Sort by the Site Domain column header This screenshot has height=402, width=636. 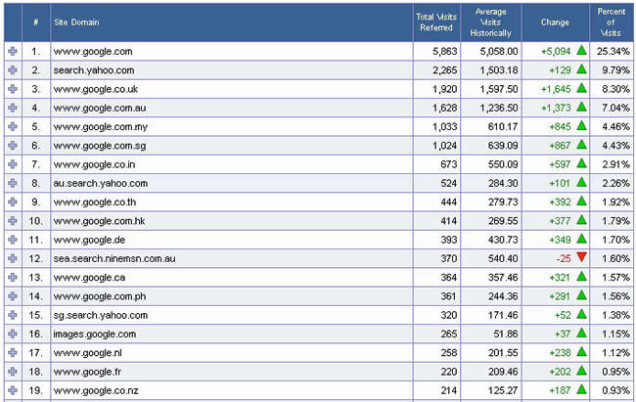pos(76,22)
